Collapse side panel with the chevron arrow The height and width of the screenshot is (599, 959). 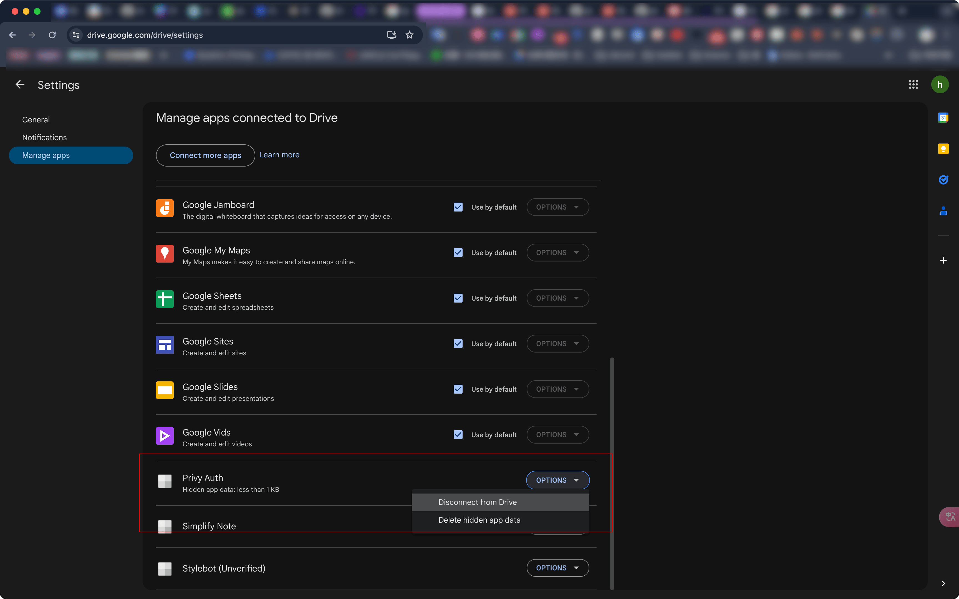click(x=943, y=583)
